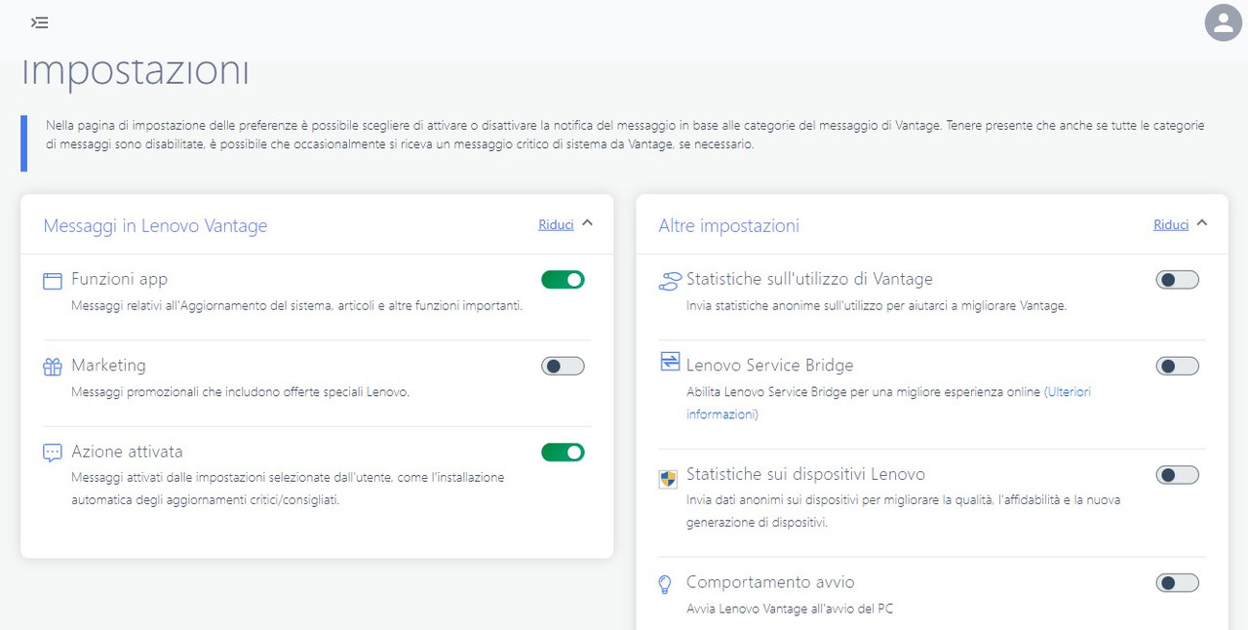Enable the Marketing messages toggle
Image resolution: width=1248 pixels, height=630 pixels.
click(x=563, y=366)
